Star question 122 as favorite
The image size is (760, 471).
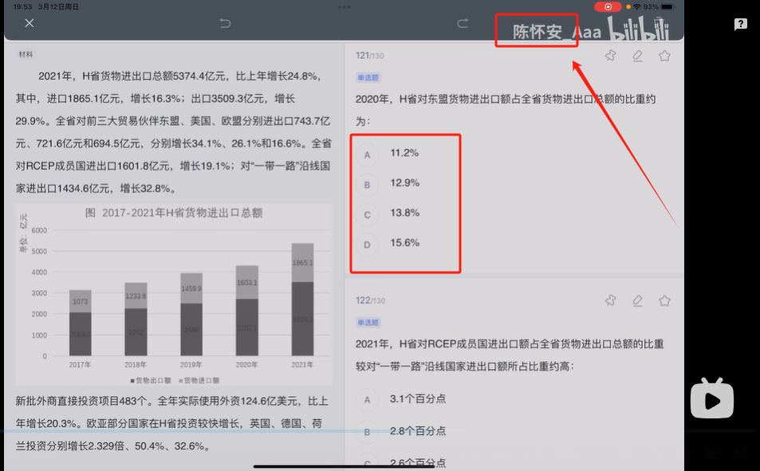point(664,301)
